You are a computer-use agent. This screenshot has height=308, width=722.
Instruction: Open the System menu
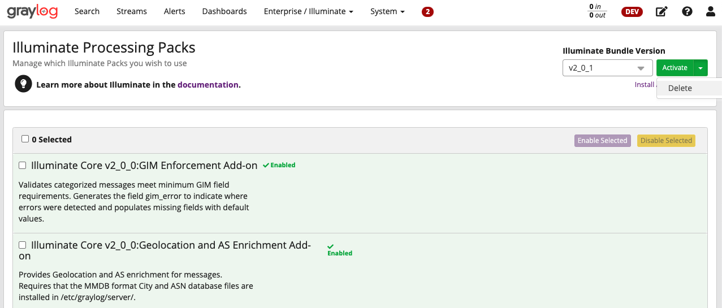tap(387, 11)
